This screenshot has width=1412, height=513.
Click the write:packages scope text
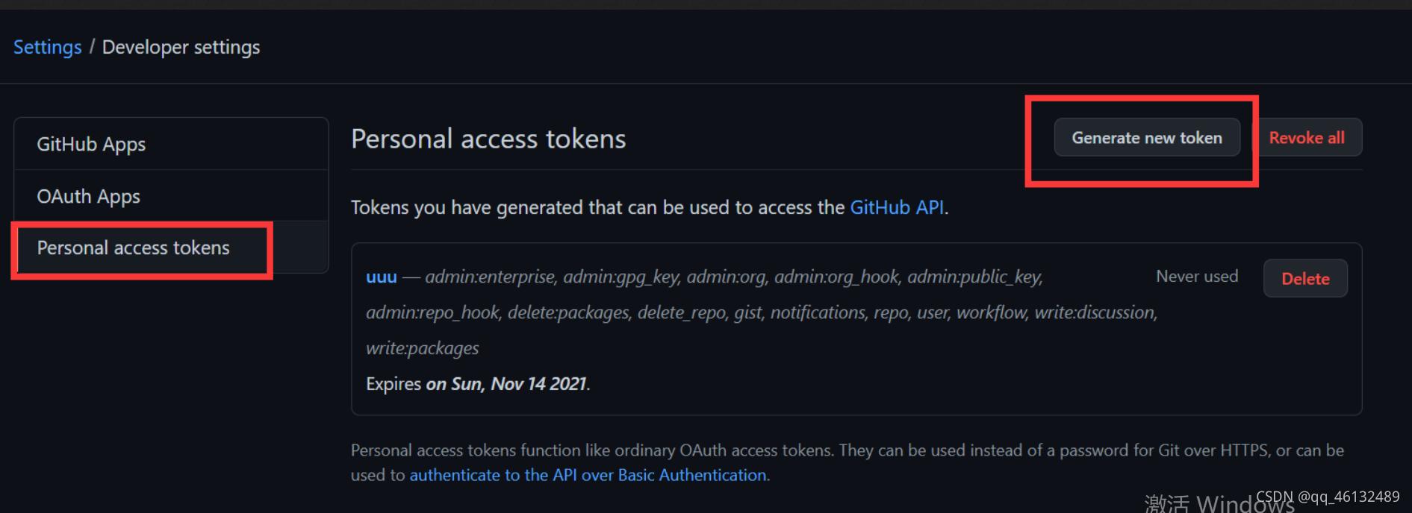(423, 348)
